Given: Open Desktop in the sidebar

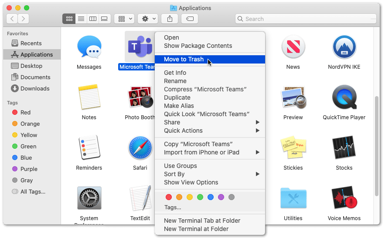Looking at the screenshot, I should 32,66.
